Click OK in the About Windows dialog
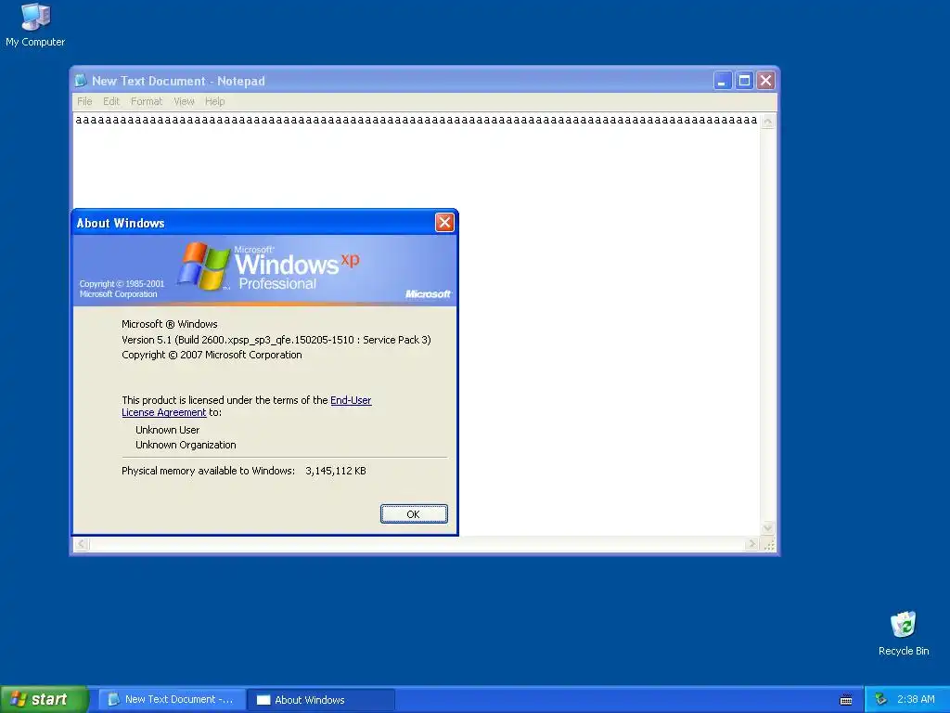 pyautogui.click(x=414, y=514)
